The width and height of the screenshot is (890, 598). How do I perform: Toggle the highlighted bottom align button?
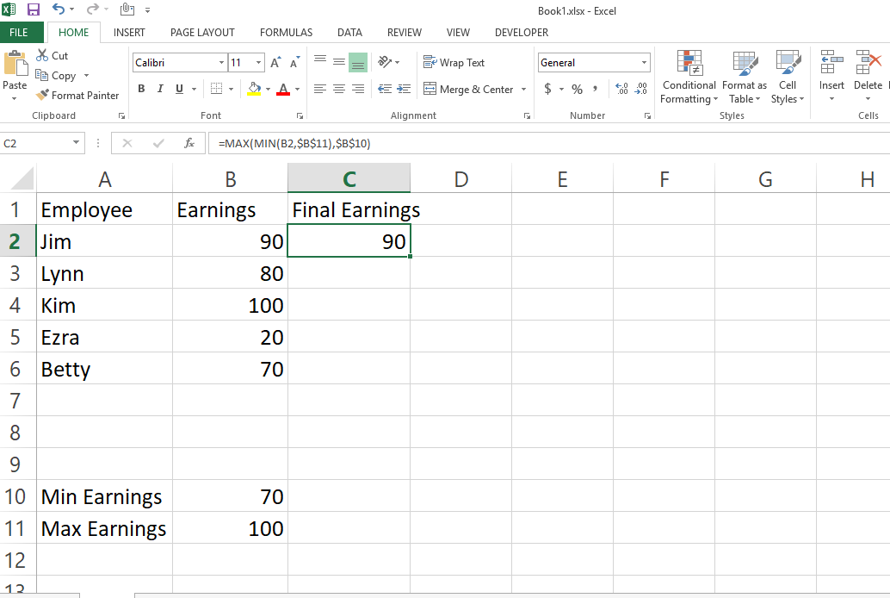tap(357, 63)
